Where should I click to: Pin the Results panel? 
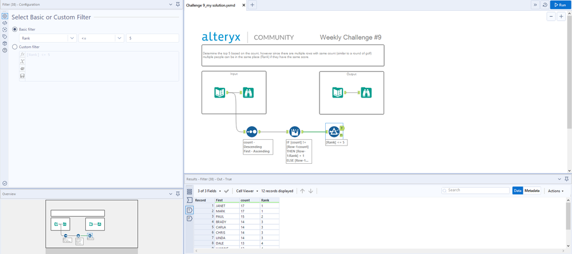(566, 179)
